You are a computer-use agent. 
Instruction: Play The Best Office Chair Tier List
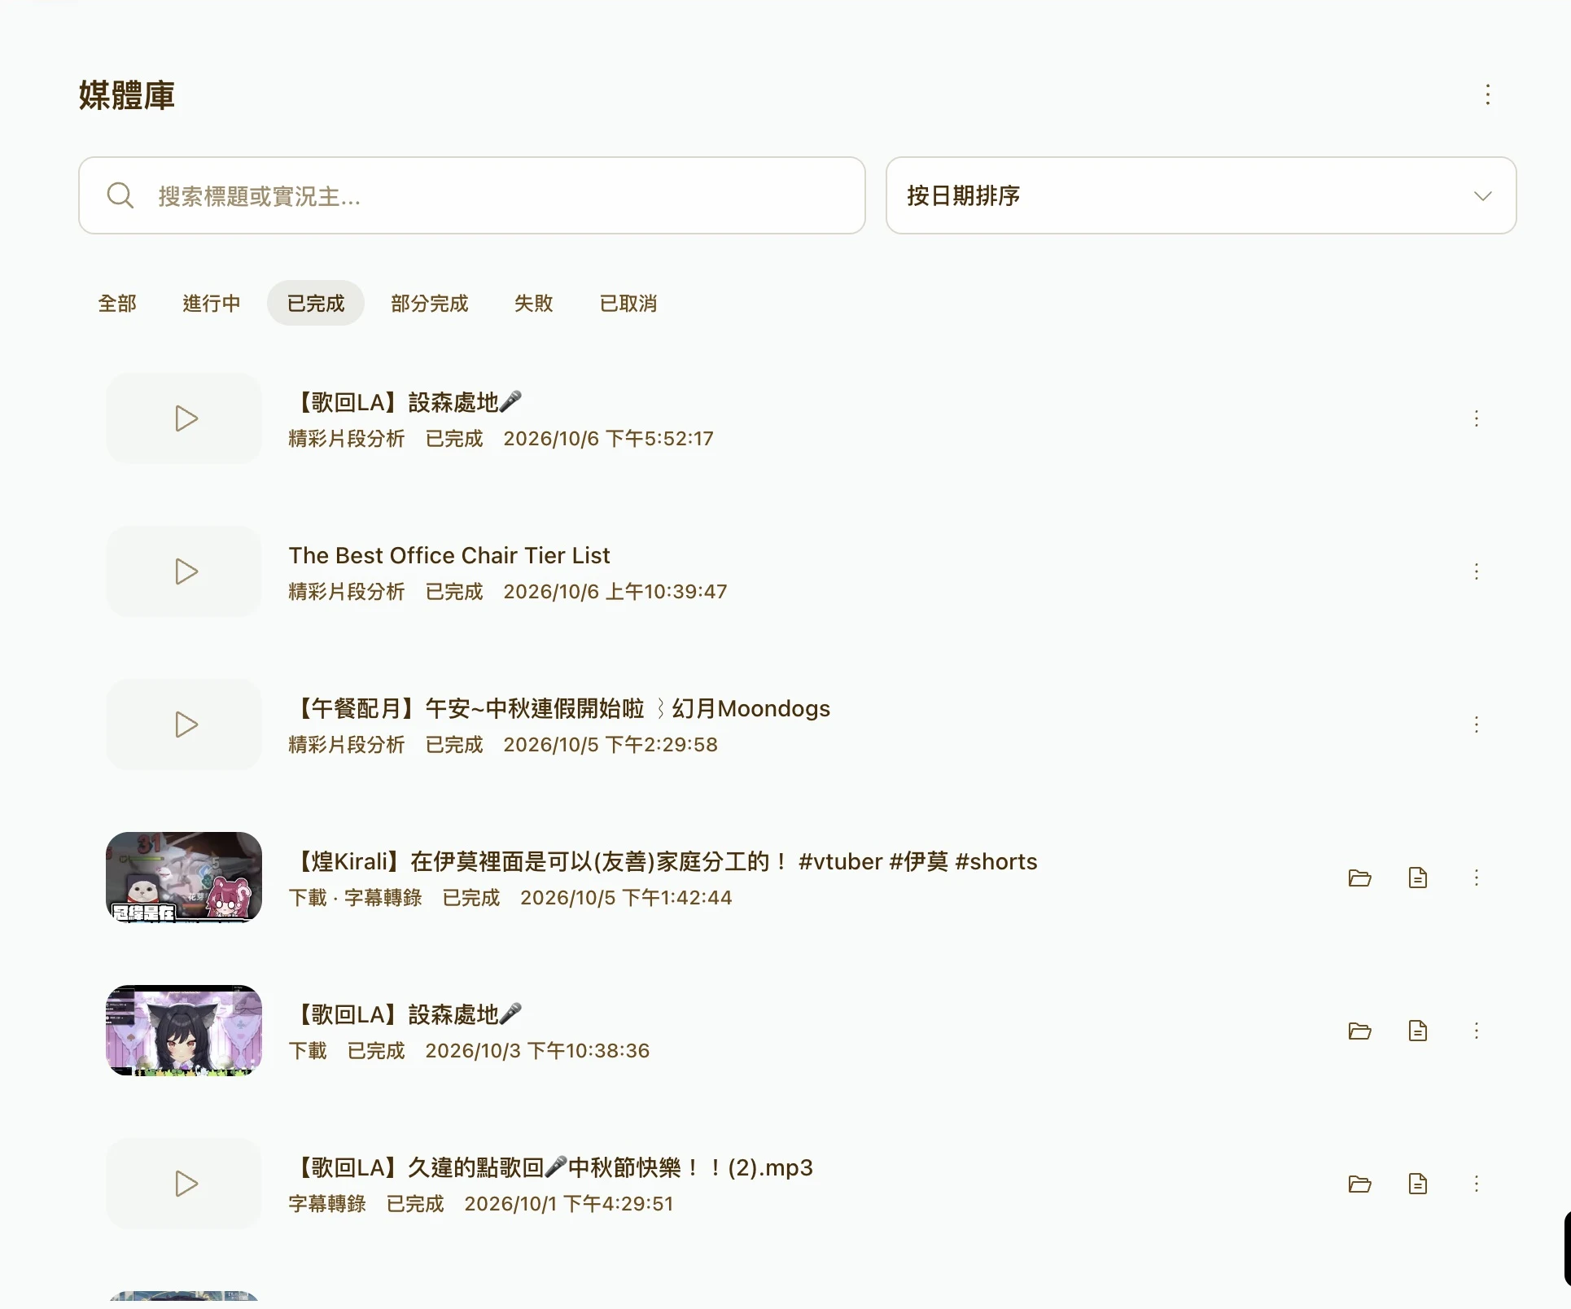[x=184, y=571]
